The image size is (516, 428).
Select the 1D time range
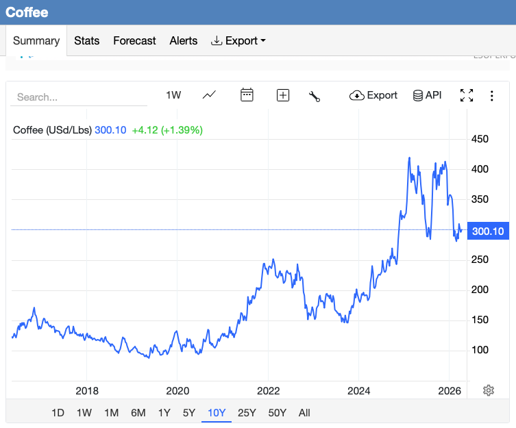tap(58, 412)
